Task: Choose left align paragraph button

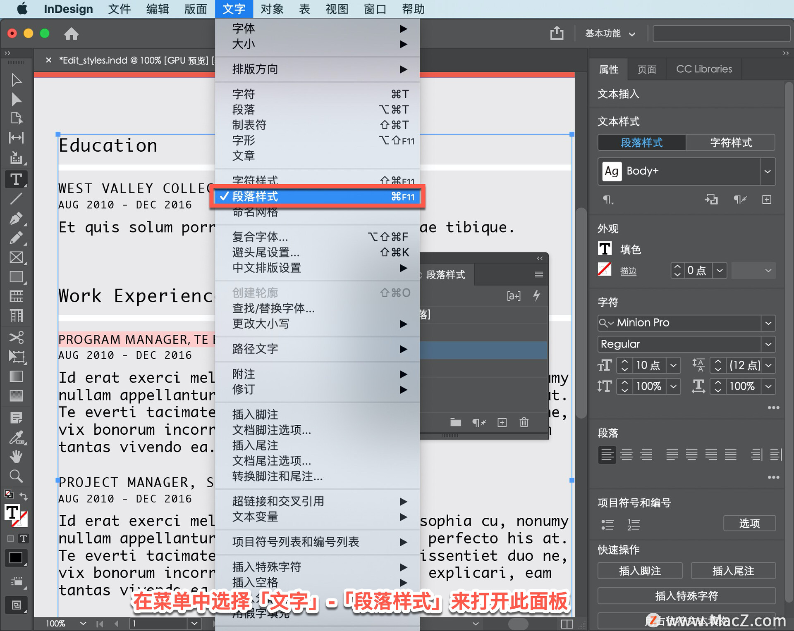Action: 607,455
